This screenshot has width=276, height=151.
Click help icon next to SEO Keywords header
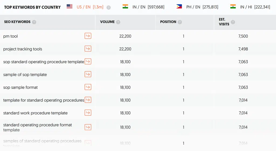tap(34, 22)
